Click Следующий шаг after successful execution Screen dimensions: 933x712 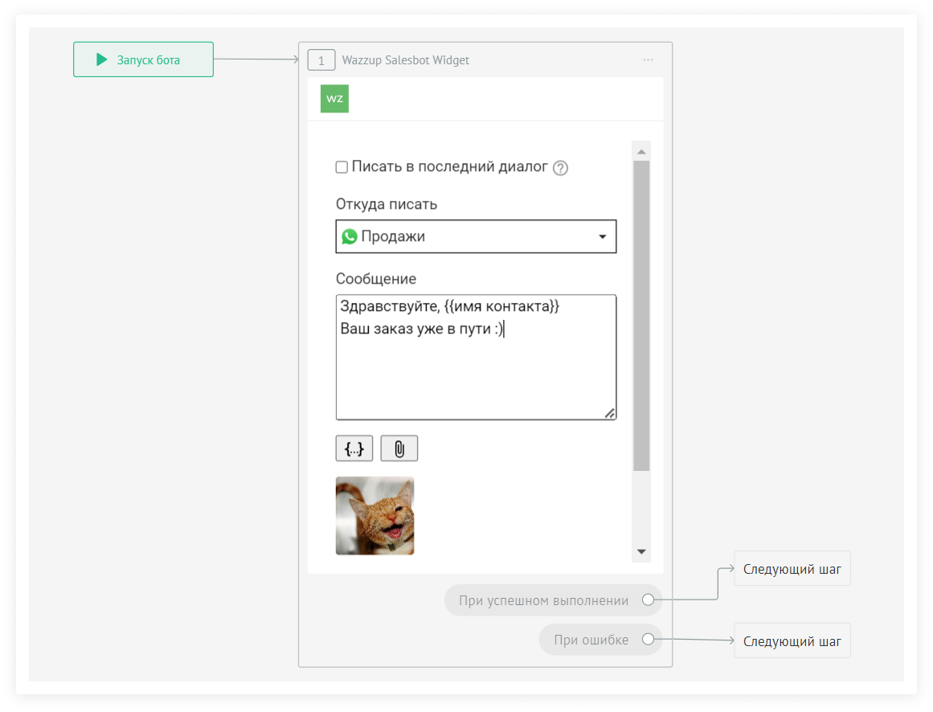792,570
